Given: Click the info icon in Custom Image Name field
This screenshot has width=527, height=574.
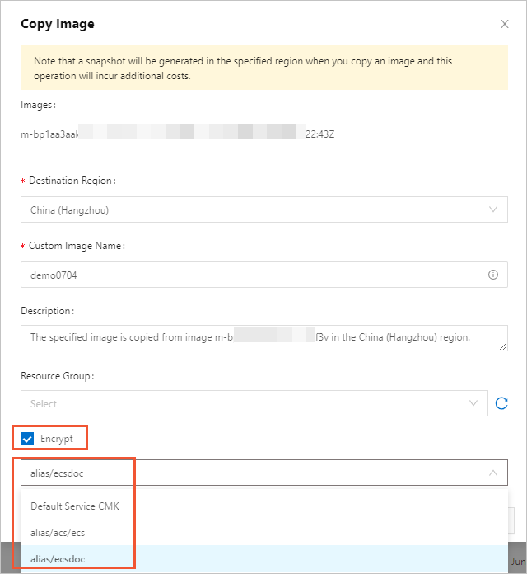Looking at the screenshot, I should coord(493,275).
